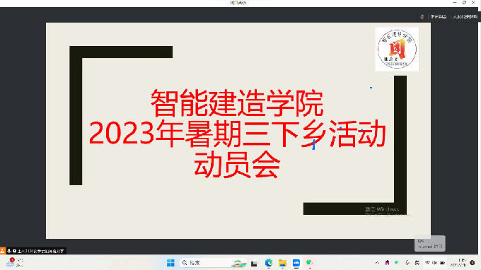Click the taskbar search box
The height and width of the screenshot is (270, 481).
(213, 263)
